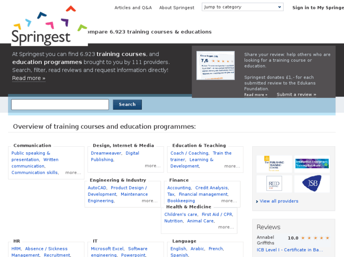
Task: Open the JSB provider logo
Action: [x=312, y=184]
